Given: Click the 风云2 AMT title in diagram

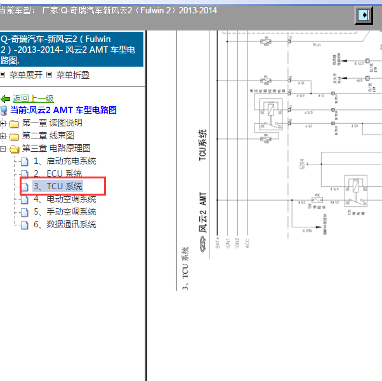Looking at the screenshot, I should pyautogui.click(x=202, y=212).
